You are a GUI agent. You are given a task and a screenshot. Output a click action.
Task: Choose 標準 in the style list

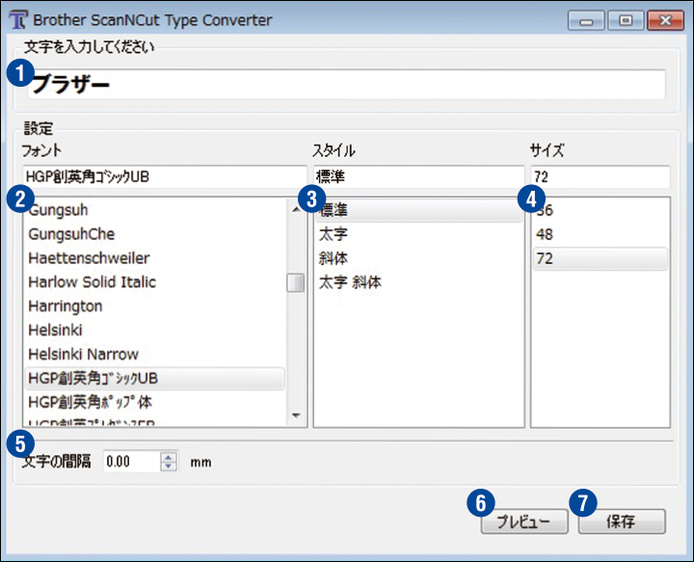coord(418,210)
